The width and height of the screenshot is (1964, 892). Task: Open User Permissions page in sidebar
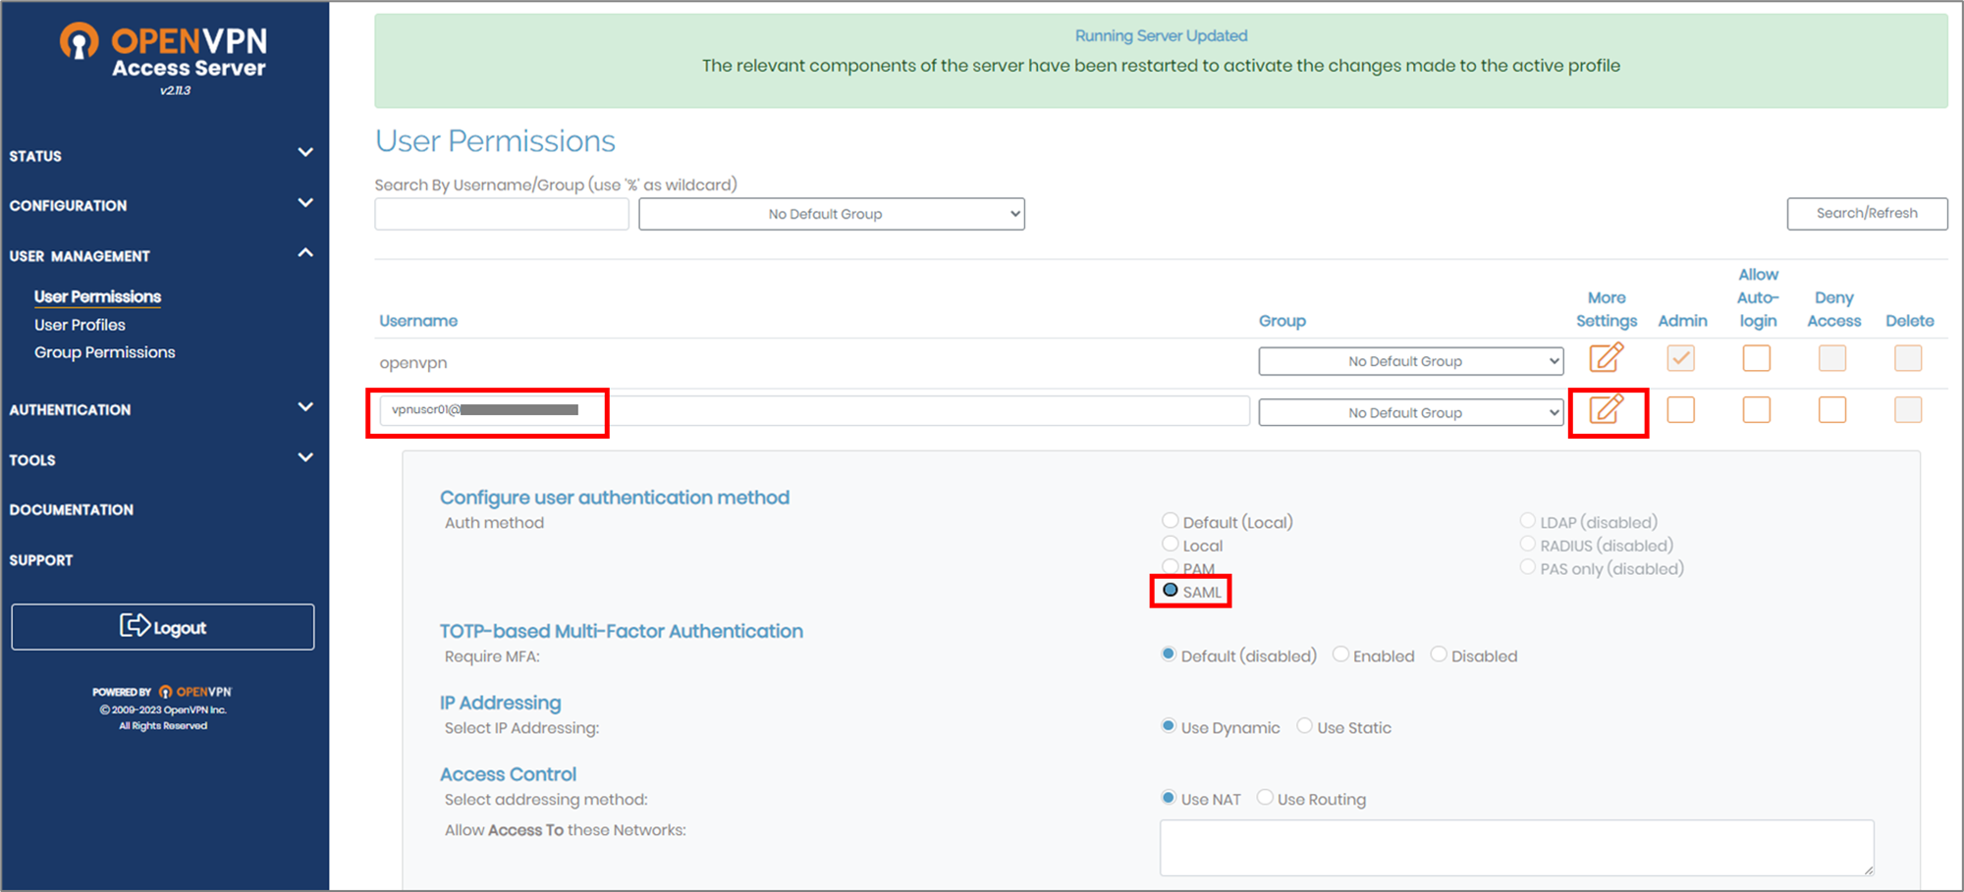tap(97, 296)
